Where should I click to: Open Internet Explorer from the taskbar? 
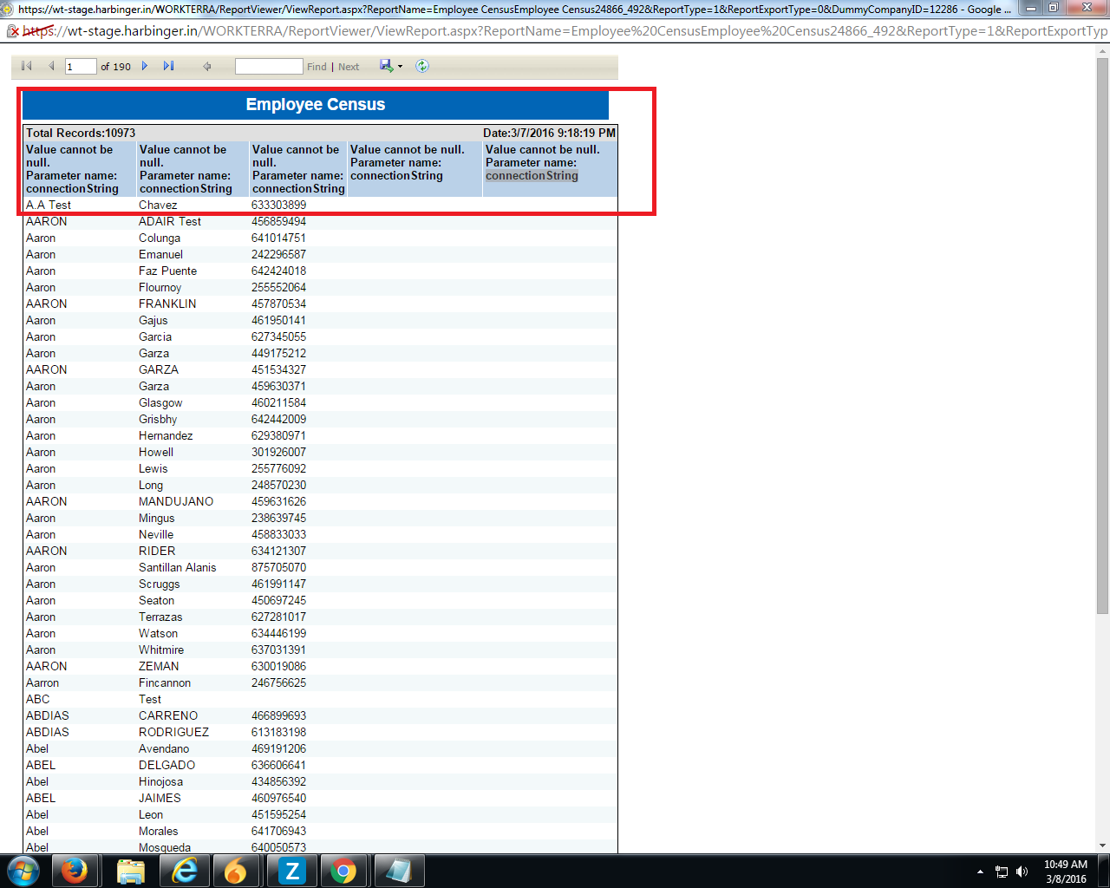pos(184,871)
